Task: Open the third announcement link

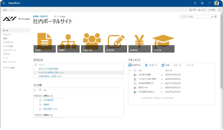Action: (48, 76)
